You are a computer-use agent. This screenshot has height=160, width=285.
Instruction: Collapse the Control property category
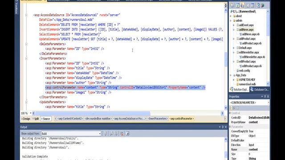(x=230, y=113)
